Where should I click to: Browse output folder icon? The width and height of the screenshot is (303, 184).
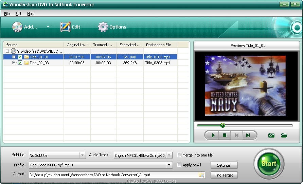tap(201, 175)
